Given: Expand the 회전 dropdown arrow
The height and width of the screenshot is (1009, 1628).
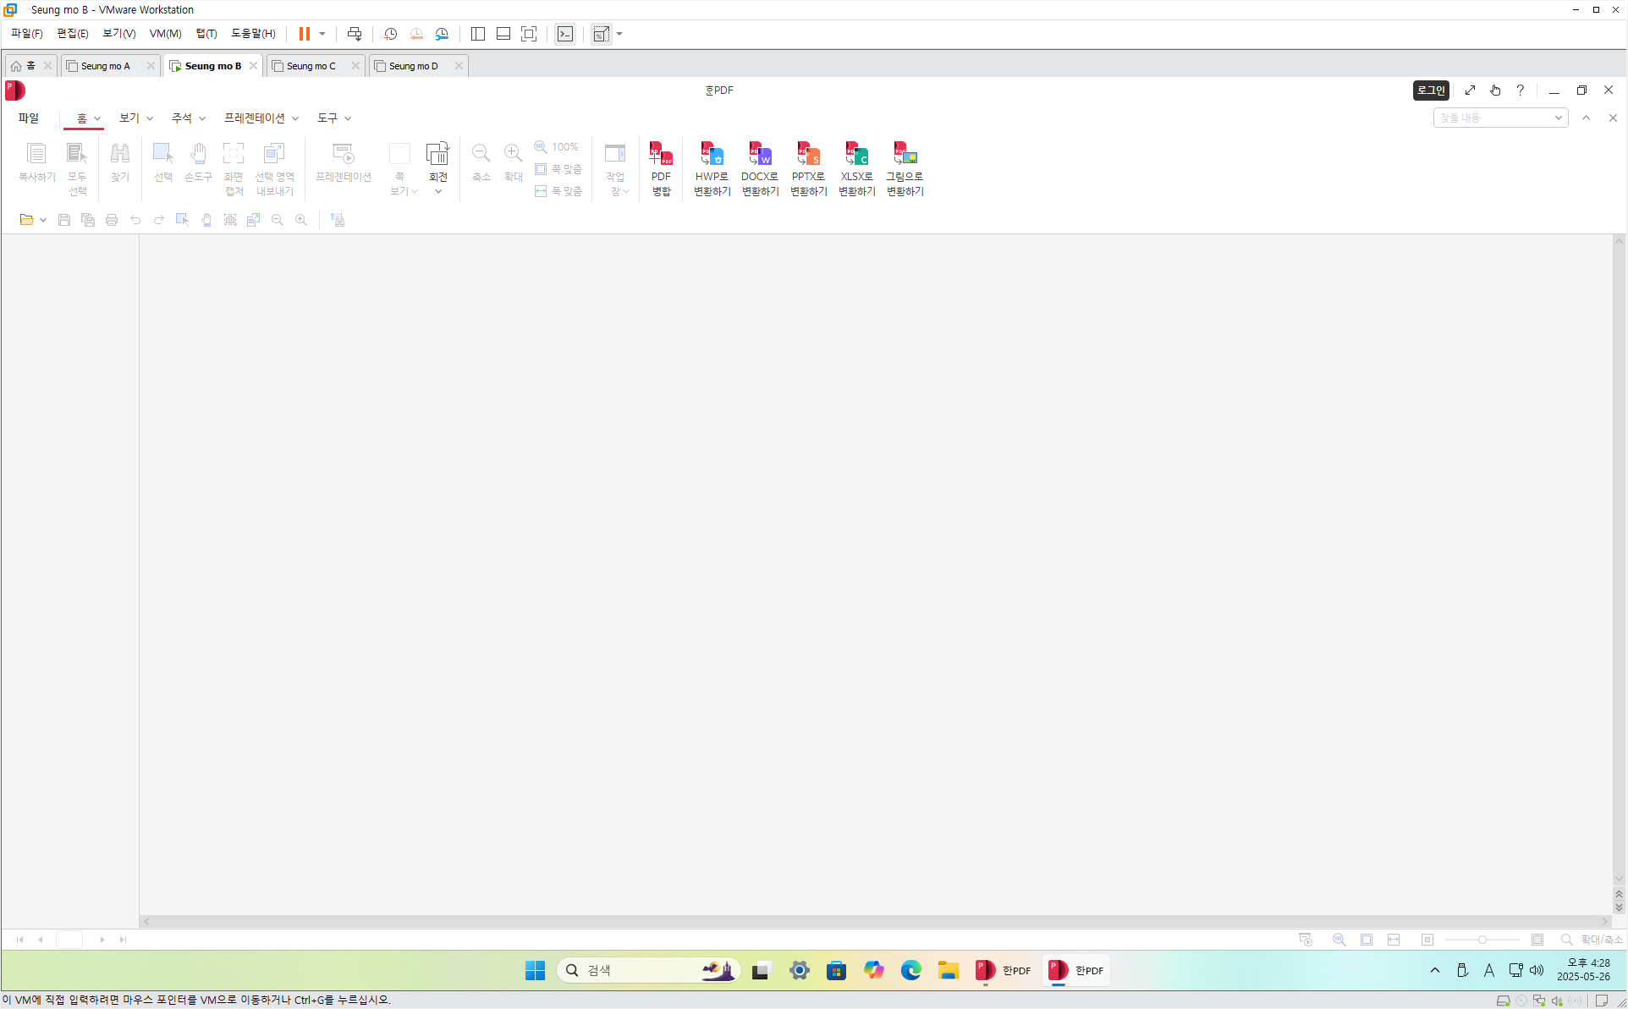Looking at the screenshot, I should (x=438, y=192).
